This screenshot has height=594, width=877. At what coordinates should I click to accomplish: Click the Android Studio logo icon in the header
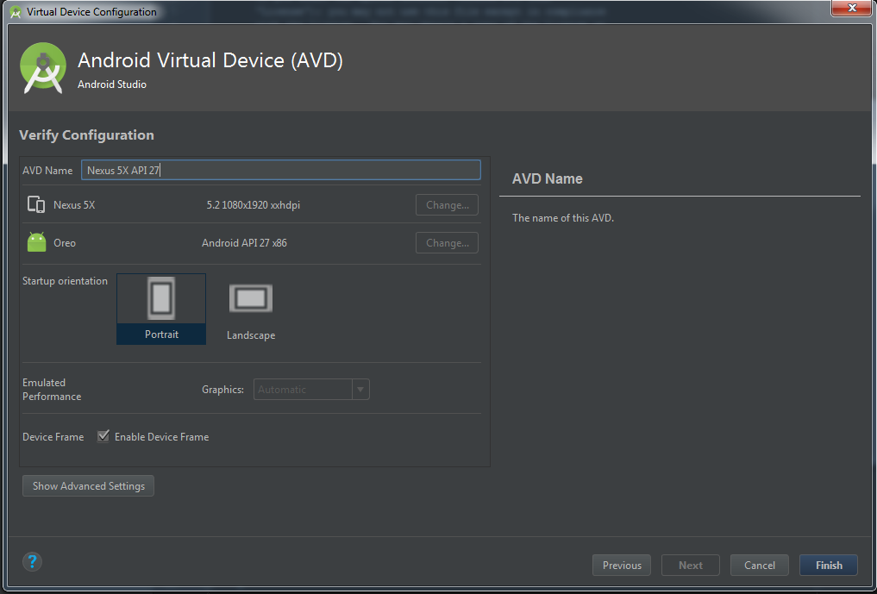tap(43, 68)
